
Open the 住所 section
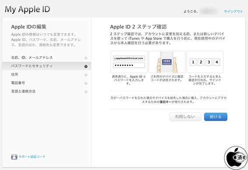(x=47, y=74)
